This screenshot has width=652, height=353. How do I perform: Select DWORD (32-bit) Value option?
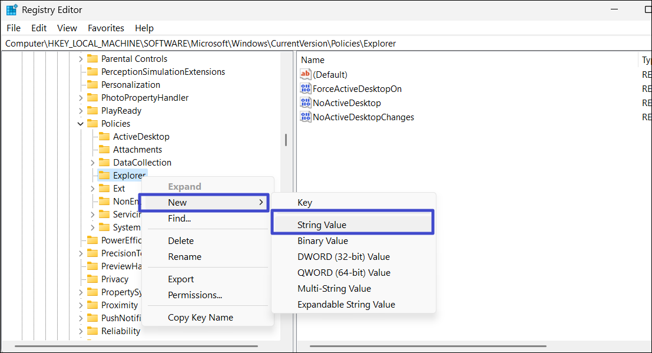343,256
